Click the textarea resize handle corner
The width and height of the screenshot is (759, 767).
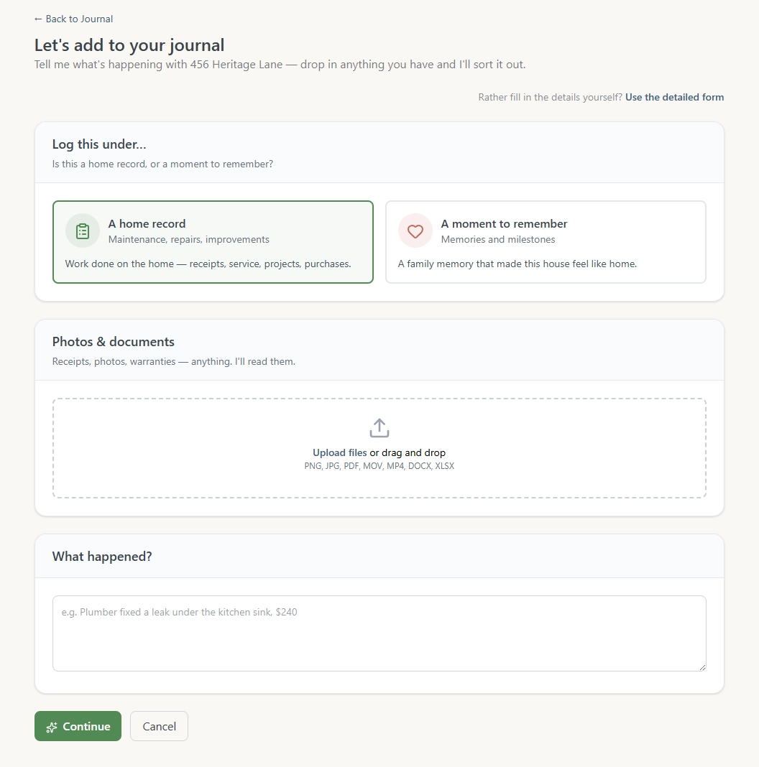(x=703, y=667)
